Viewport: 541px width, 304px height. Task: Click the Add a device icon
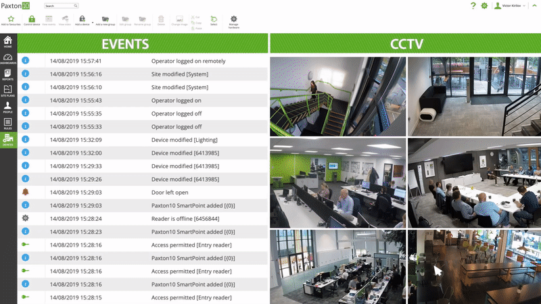tap(82, 19)
